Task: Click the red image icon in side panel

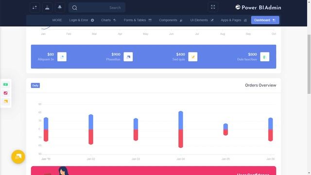Action: click(x=5, y=93)
